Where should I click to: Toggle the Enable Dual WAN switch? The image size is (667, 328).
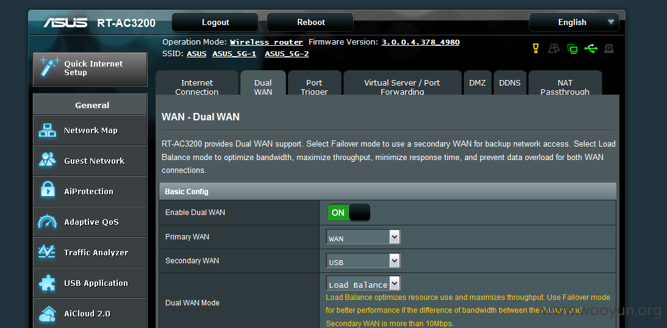point(348,213)
